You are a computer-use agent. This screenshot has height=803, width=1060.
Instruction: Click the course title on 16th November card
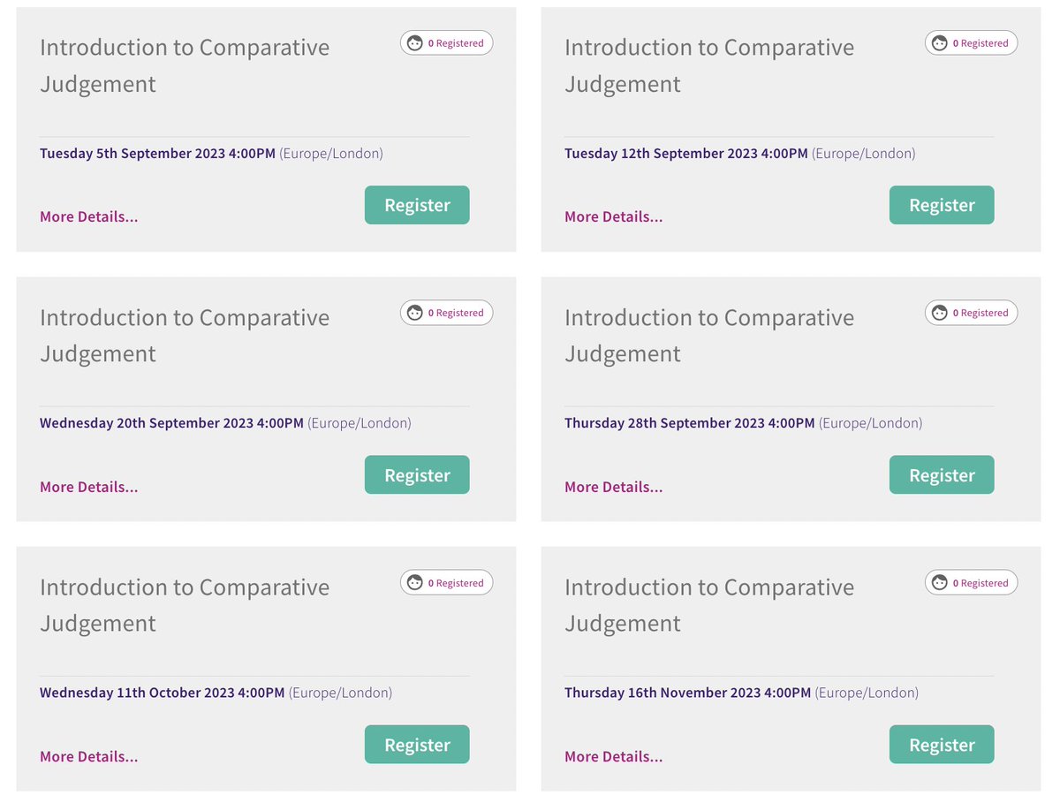[x=709, y=605]
